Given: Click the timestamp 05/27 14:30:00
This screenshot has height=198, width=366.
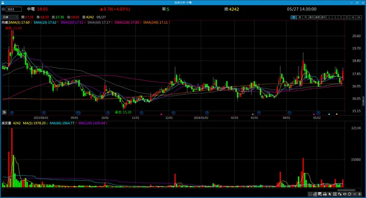Looking at the screenshot, I should coord(302,9).
